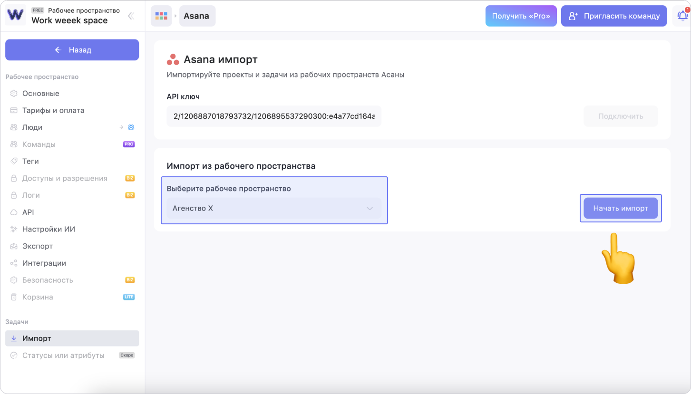Open the Импорт menu item
Image resolution: width=691 pixels, height=394 pixels.
[x=37, y=338]
